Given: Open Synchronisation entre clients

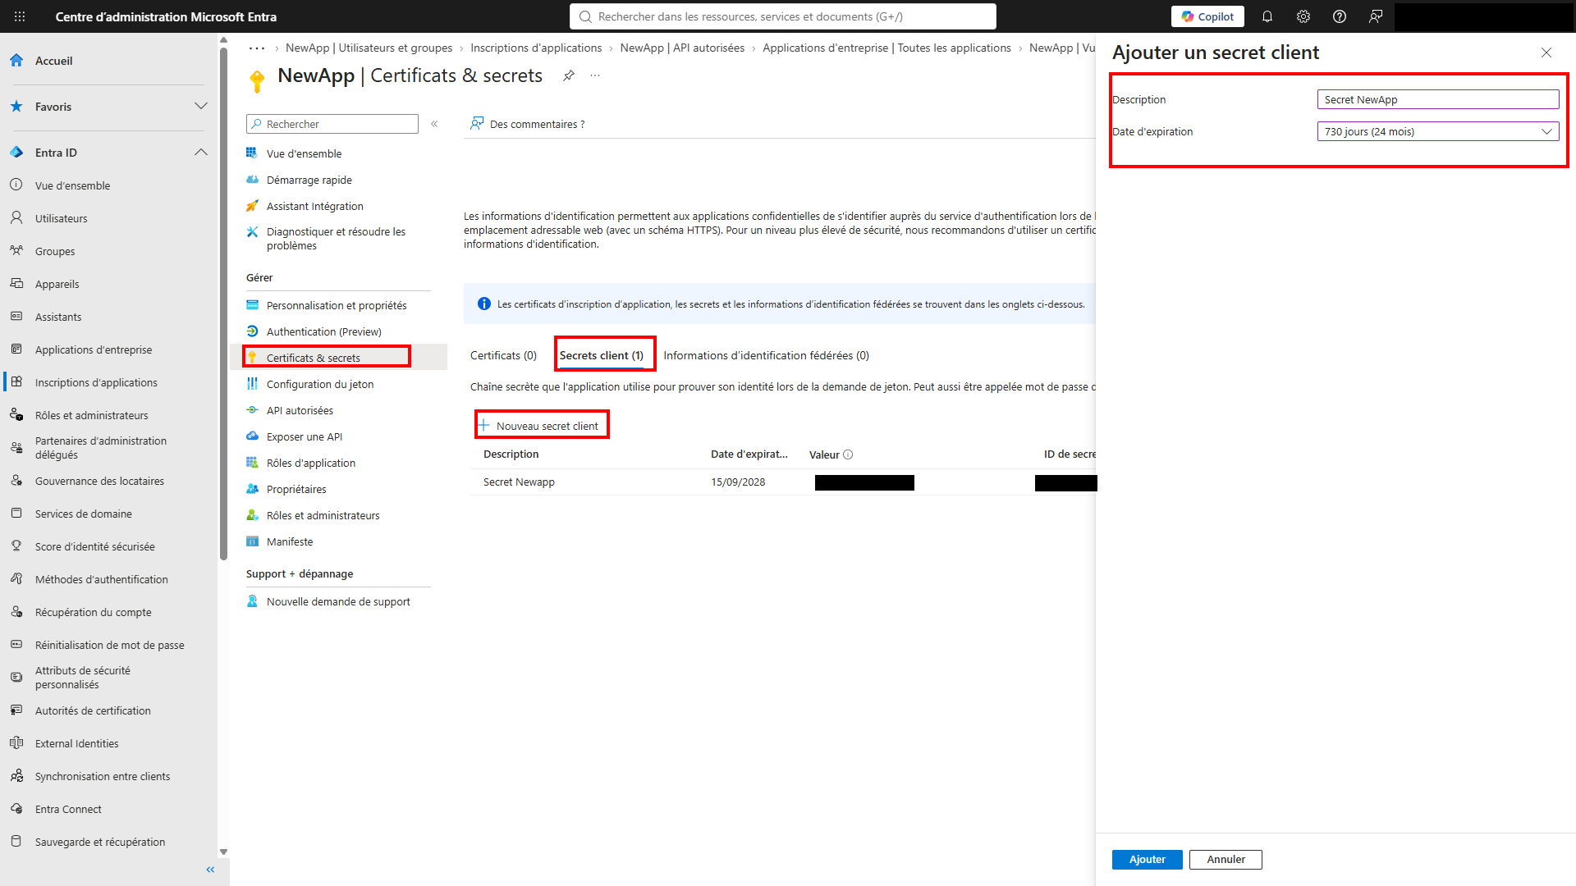Looking at the screenshot, I should point(103,776).
